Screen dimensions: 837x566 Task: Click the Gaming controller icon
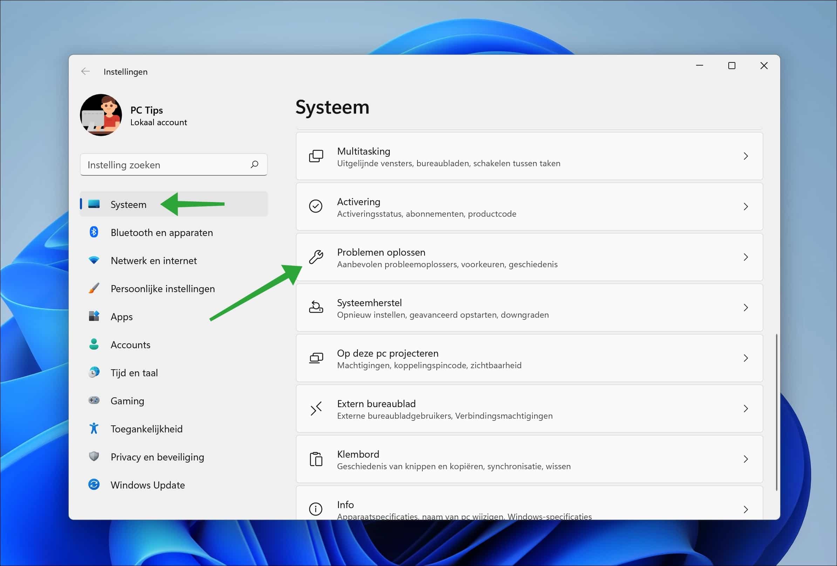[x=94, y=400]
